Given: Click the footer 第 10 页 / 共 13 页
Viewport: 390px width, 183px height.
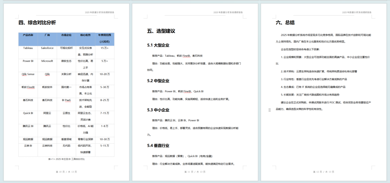Looking at the screenshot, I should click(66, 172).
